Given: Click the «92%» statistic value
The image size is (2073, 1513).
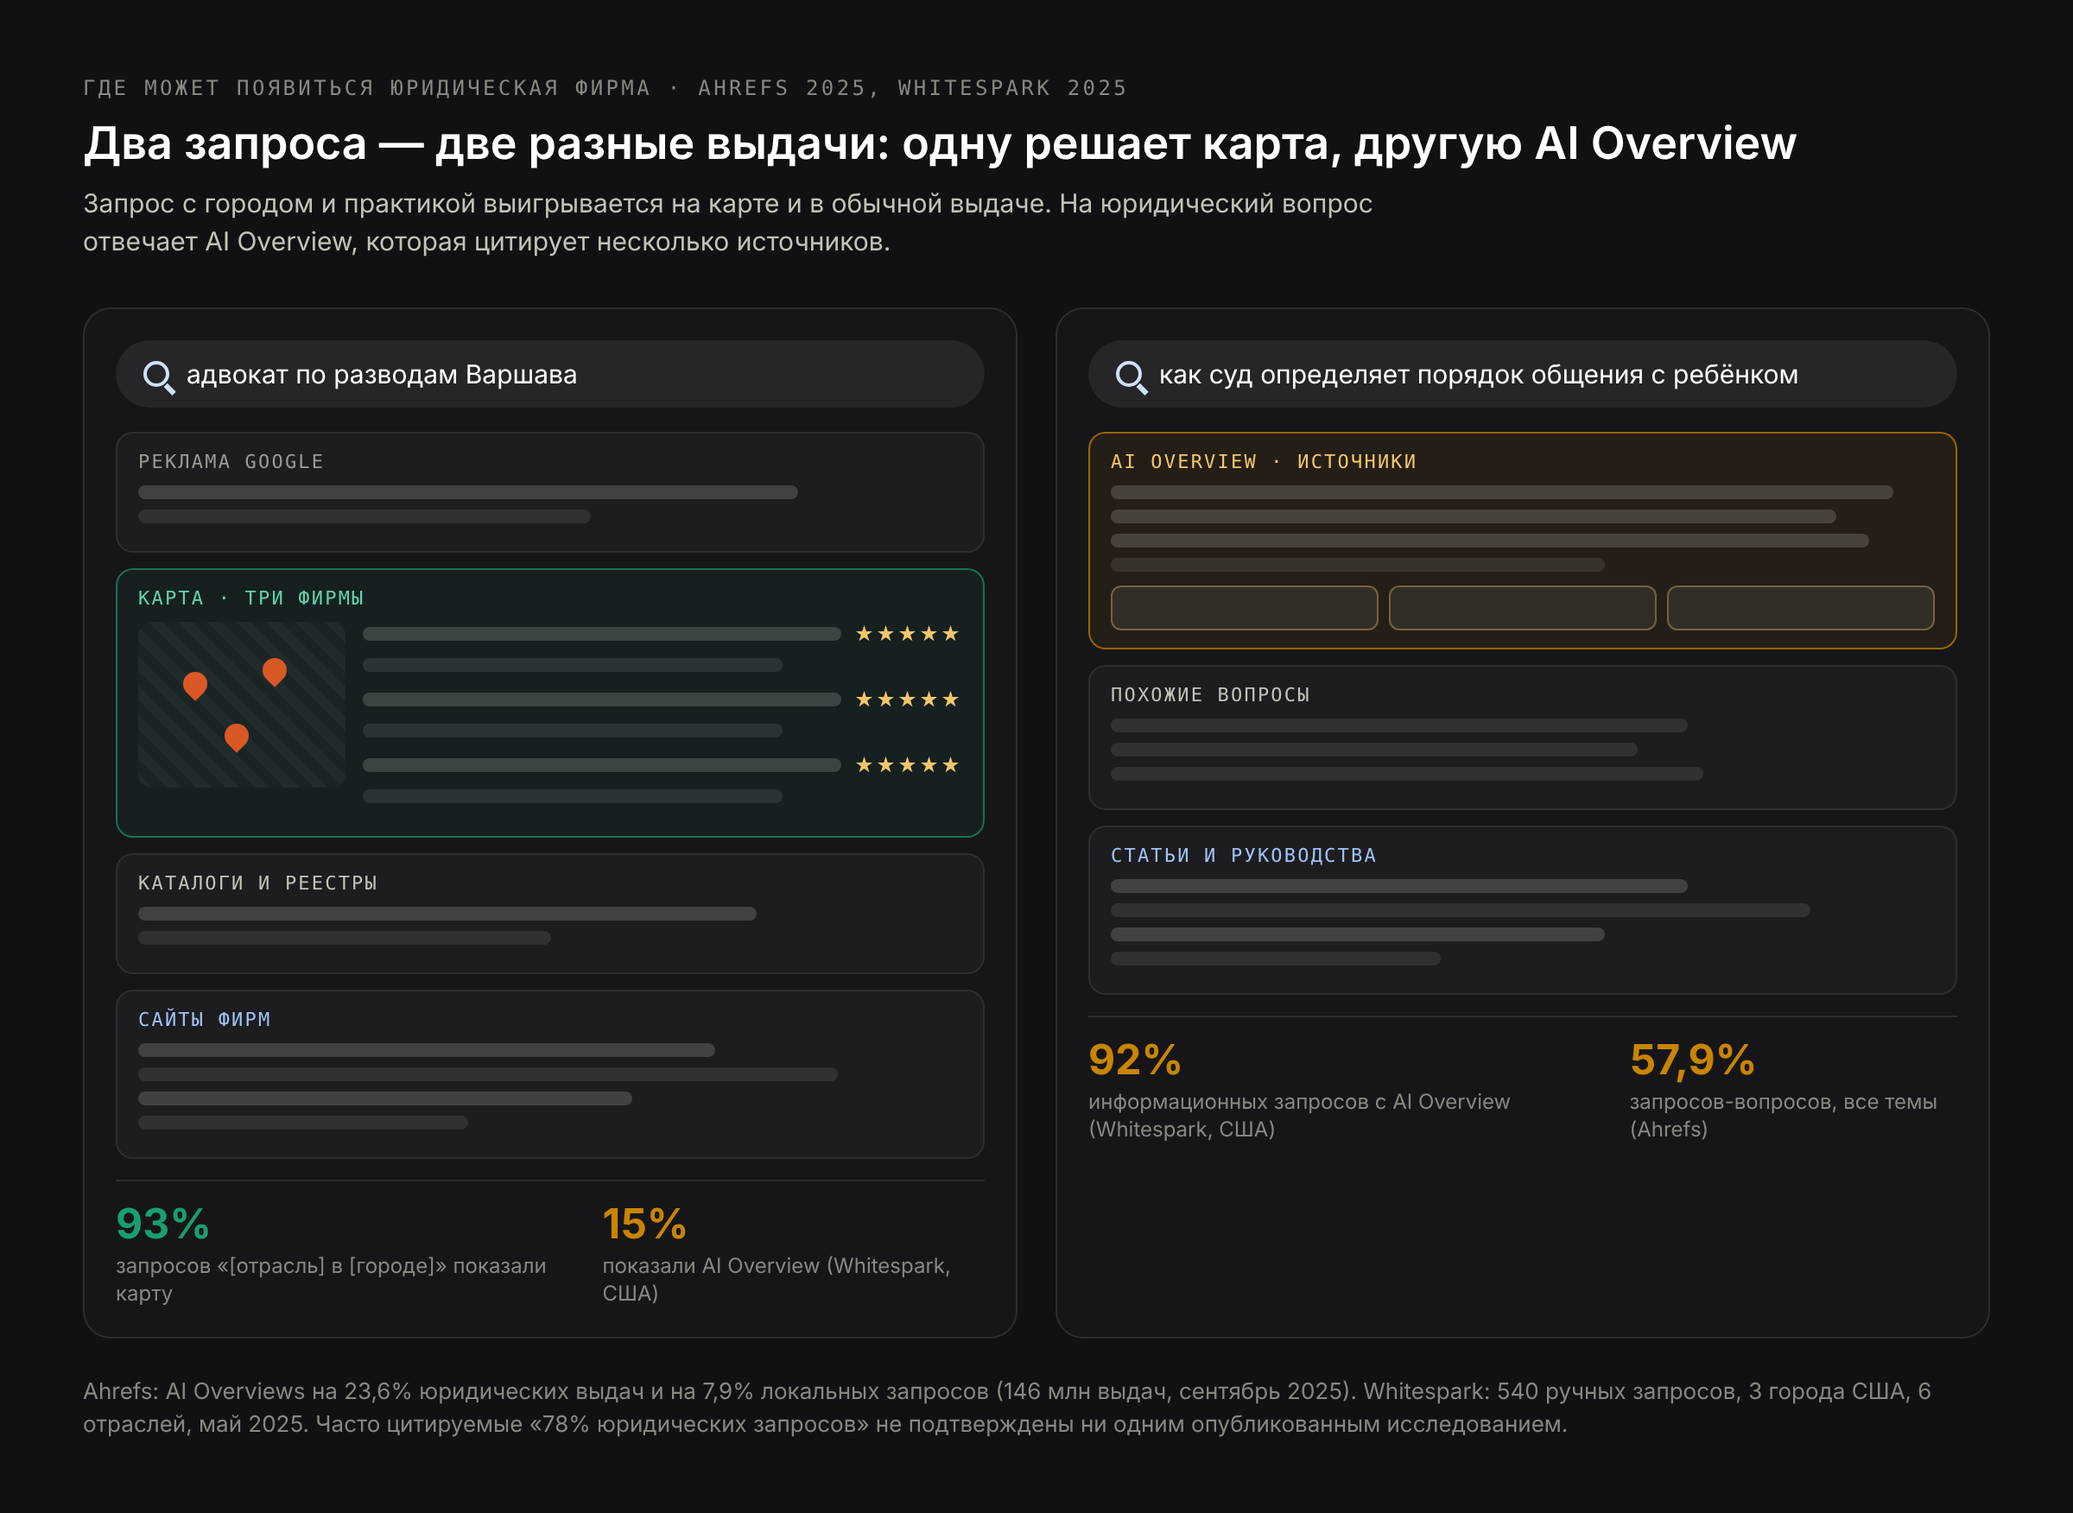Looking at the screenshot, I should (x=1135, y=1060).
